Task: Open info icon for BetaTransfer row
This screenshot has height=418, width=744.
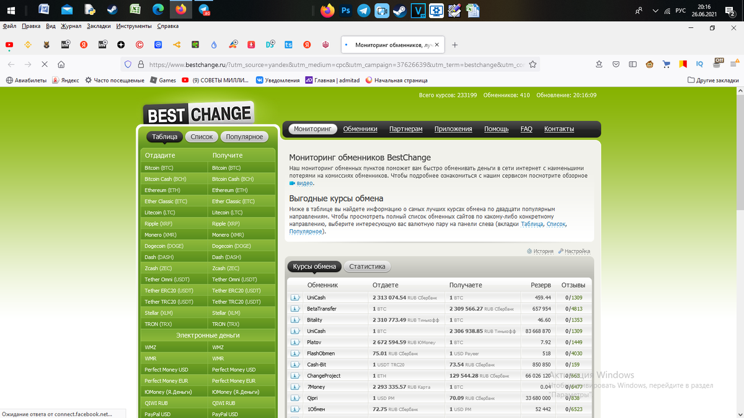Action: point(295,309)
